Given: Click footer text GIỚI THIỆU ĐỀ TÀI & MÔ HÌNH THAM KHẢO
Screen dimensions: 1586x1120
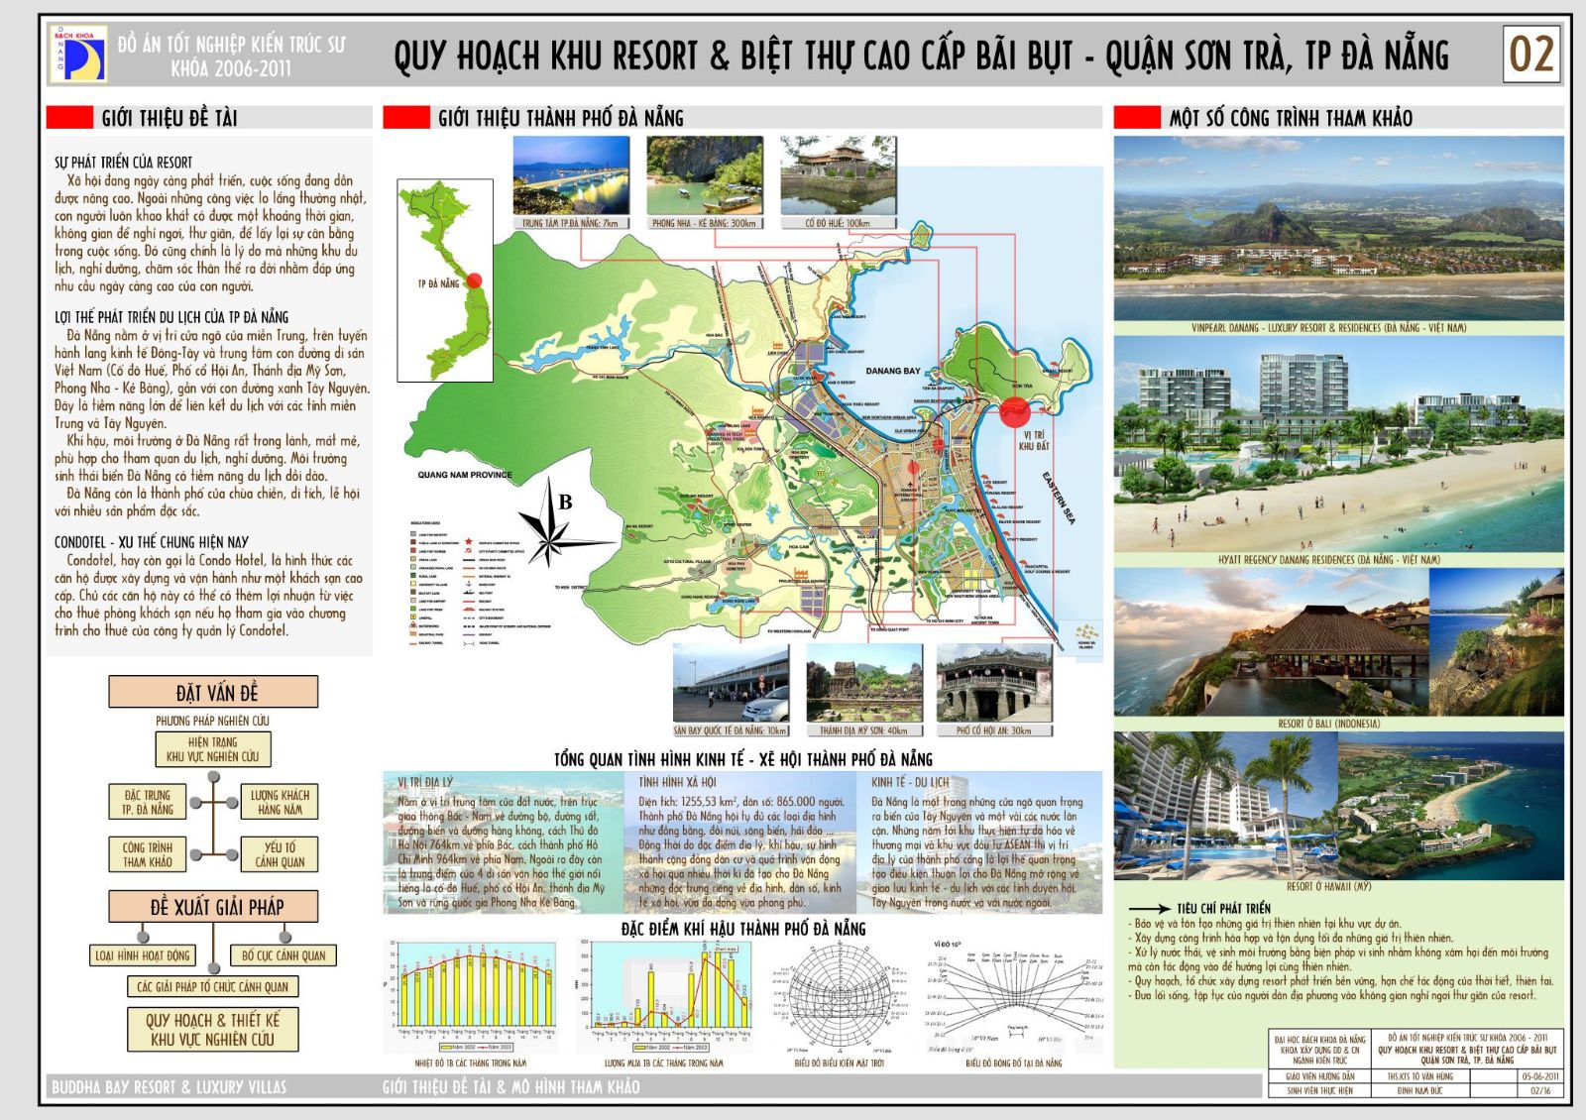Looking at the screenshot, I should (x=511, y=1087).
